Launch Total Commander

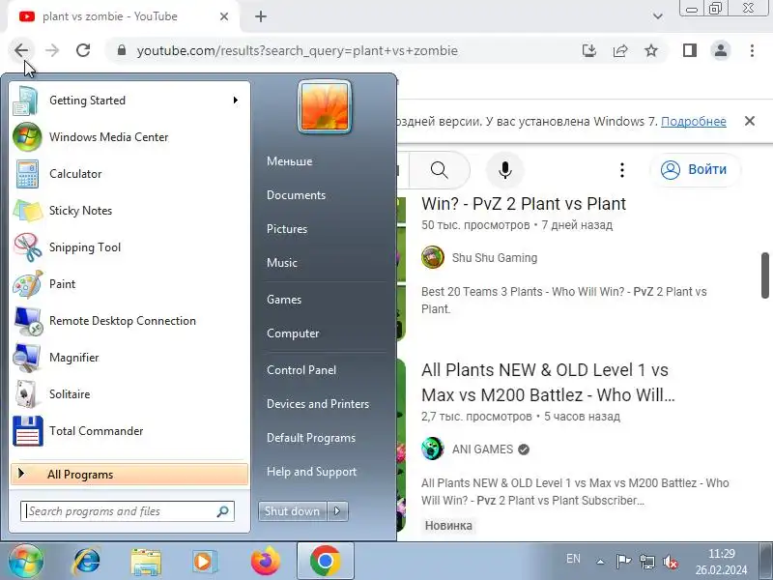(x=129, y=431)
